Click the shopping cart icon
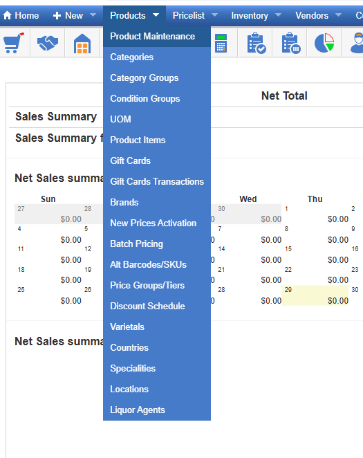The width and height of the screenshot is (363, 458). (x=13, y=43)
